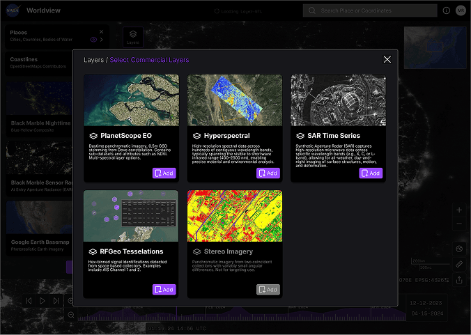Image resolution: width=471 pixels, height=335 pixels.
Task: Add the SAR Time Series layer
Action: point(371,173)
